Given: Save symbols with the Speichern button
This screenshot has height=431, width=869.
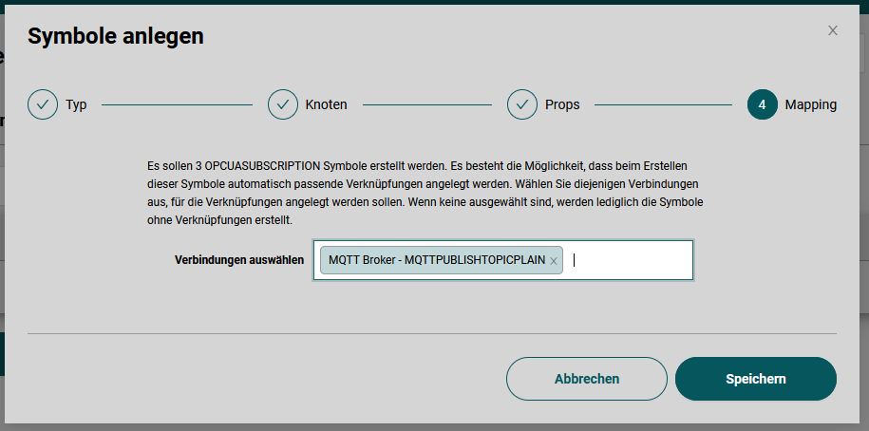Looking at the screenshot, I should point(755,379).
